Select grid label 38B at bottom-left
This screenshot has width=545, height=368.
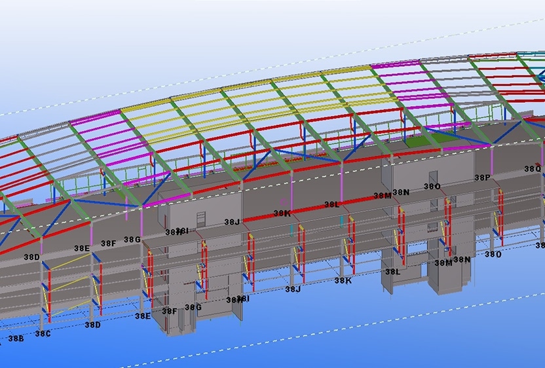click(x=15, y=339)
